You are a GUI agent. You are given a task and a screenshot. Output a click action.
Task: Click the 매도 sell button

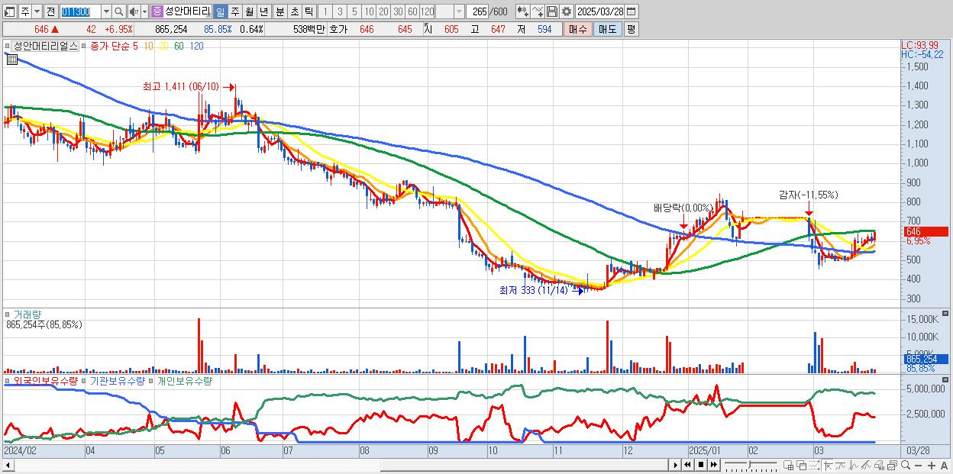[x=607, y=29]
